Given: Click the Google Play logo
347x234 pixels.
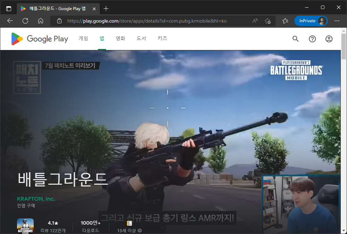Looking at the screenshot, I should coord(40,39).
